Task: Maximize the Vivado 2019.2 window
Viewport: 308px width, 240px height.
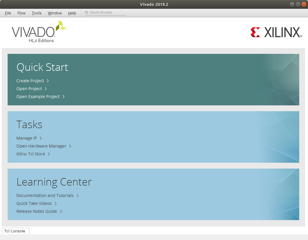Action: tap(298, 4)
